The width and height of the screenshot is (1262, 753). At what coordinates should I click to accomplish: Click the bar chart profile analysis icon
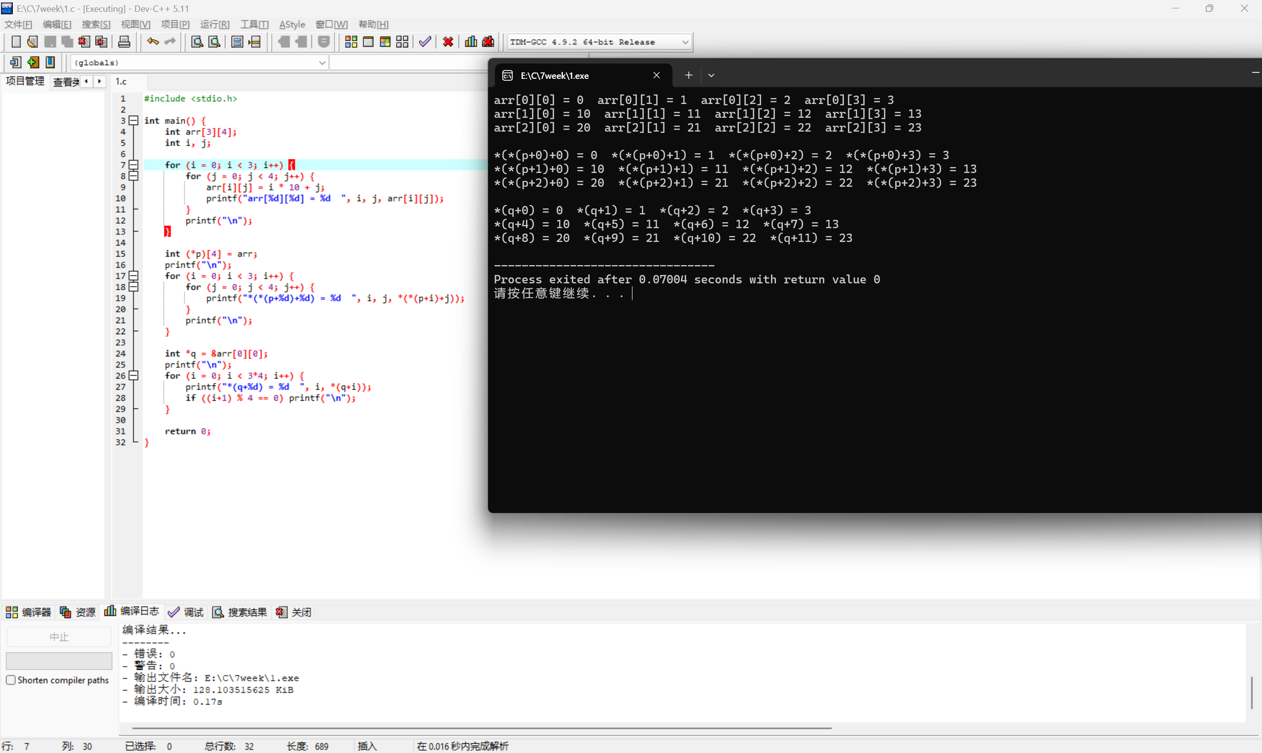[470, 41]
